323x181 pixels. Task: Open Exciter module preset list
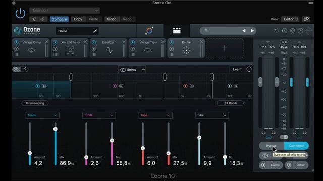[172, 55]
